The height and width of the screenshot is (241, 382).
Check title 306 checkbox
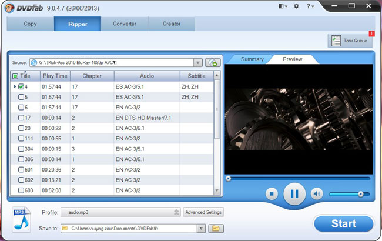coord(21,159)
